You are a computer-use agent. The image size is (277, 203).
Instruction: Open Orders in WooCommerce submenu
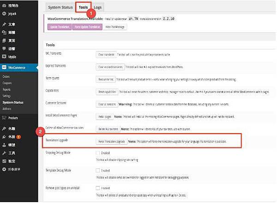coord(6,76)
